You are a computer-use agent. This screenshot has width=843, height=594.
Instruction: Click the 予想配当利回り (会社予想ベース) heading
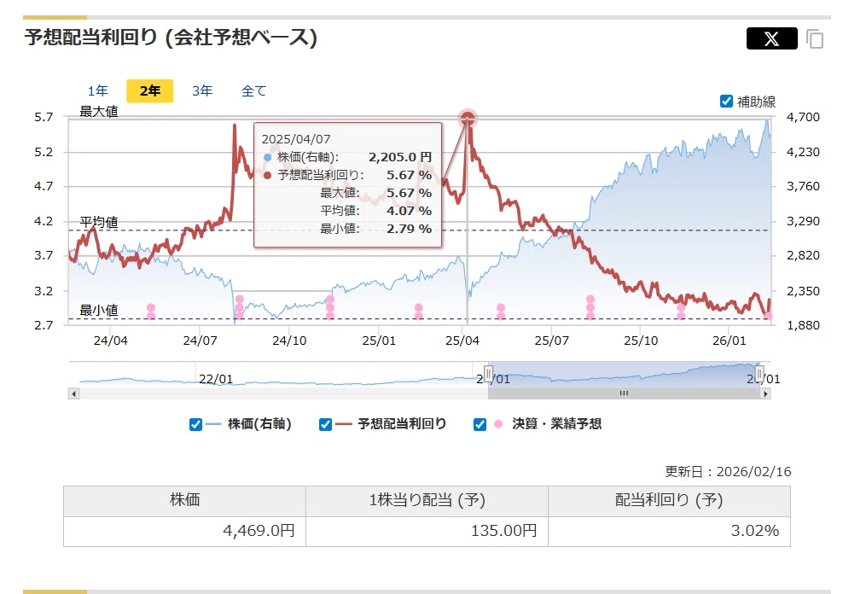tap(171, 37)
